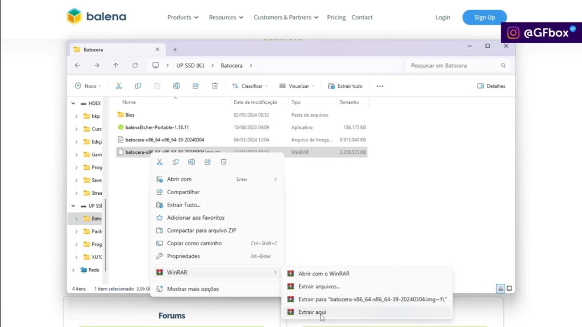The width and height of the screenshot is (582, 327).
Task: Refresh the Batocera folder view
Action: click(x=135, y=65)
